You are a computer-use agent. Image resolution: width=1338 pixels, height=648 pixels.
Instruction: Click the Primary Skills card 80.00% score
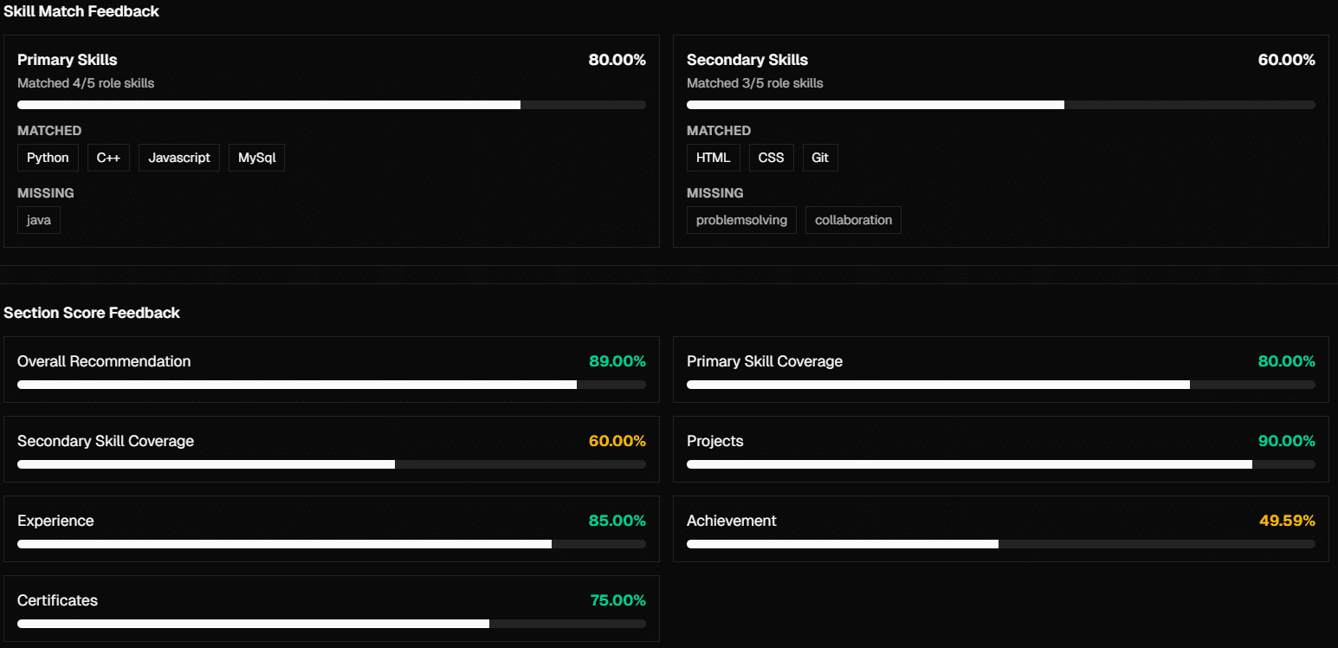(x=617, y=60)
